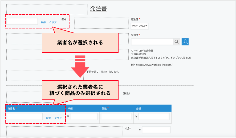
Task: Click the search magnifier icon beside 担当者 field
Action: pos(177,42)
